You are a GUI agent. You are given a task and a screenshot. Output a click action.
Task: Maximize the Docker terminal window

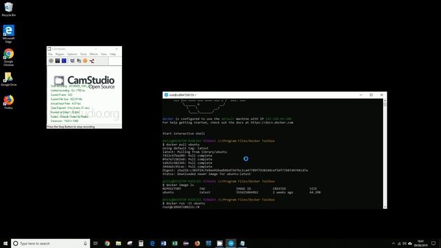coord(371,95)
